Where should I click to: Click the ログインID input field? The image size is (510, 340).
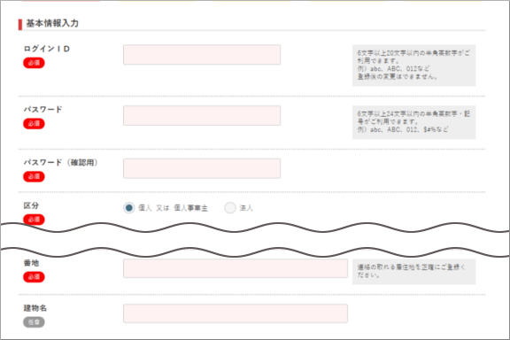202,55
